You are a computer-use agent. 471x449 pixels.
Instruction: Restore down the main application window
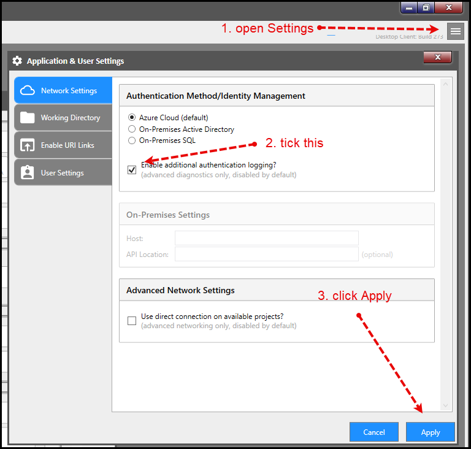[x=426, y=8]
